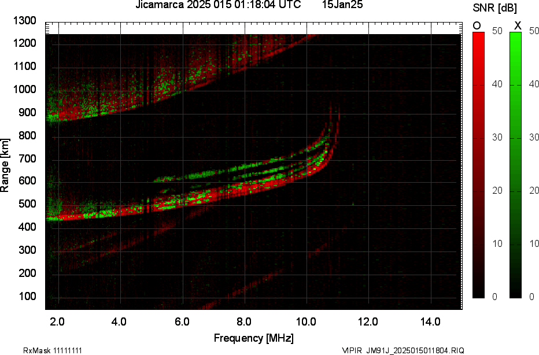Click the 'VIPIR JM91J_2025015011804.RIQ' file label

pyautogui.click(x=403, y=350)
